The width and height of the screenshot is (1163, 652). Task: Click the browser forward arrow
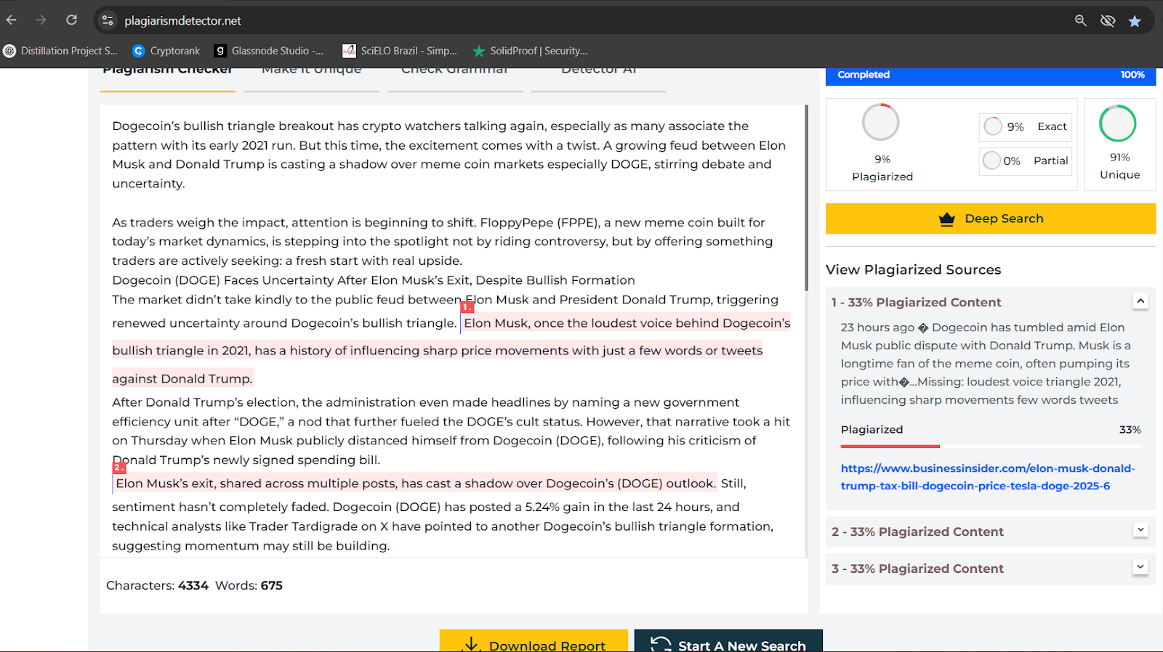click(x=41, y=20)
